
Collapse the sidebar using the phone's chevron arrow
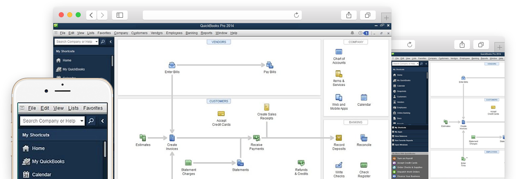(x=102, y=121)
